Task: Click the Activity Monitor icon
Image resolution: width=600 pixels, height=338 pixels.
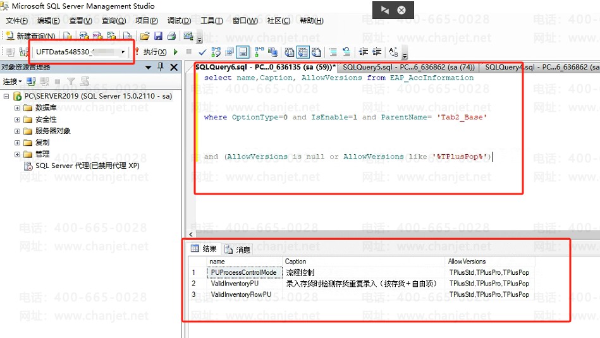Action: (x=188, y=36)
